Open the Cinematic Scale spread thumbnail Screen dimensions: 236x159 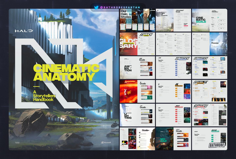209,20
